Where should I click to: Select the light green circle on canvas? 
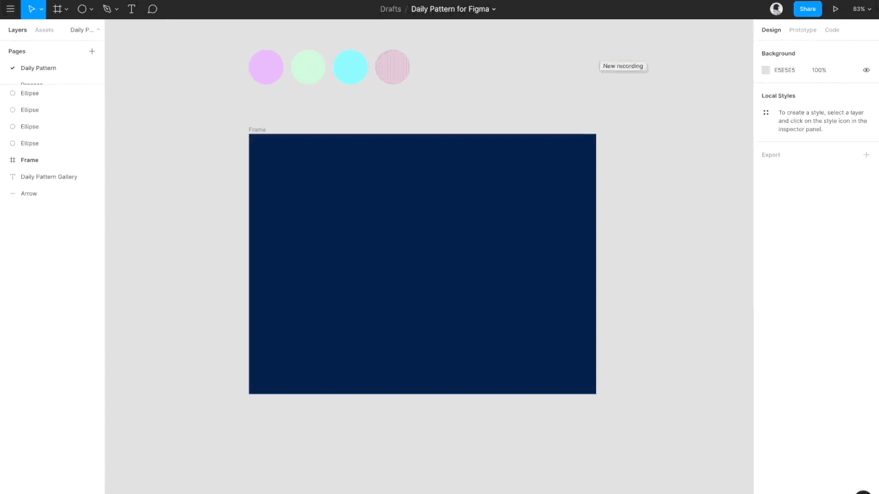click(x=308, y=67)
